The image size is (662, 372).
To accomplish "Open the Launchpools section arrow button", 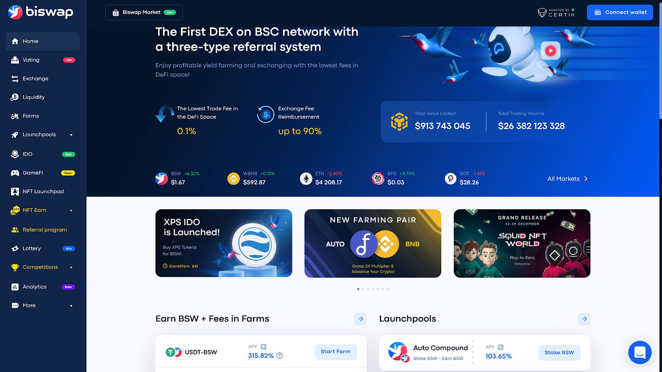I will [584, 319].
